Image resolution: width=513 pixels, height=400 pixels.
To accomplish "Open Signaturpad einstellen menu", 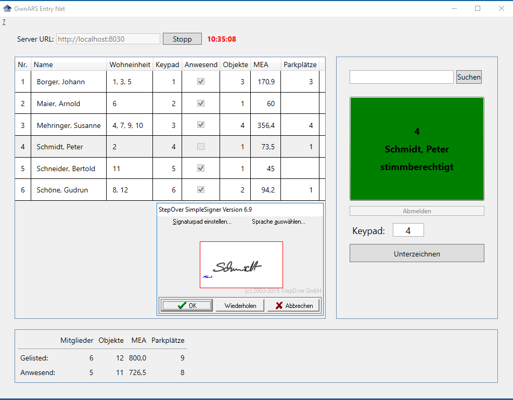I will [202, 222].
